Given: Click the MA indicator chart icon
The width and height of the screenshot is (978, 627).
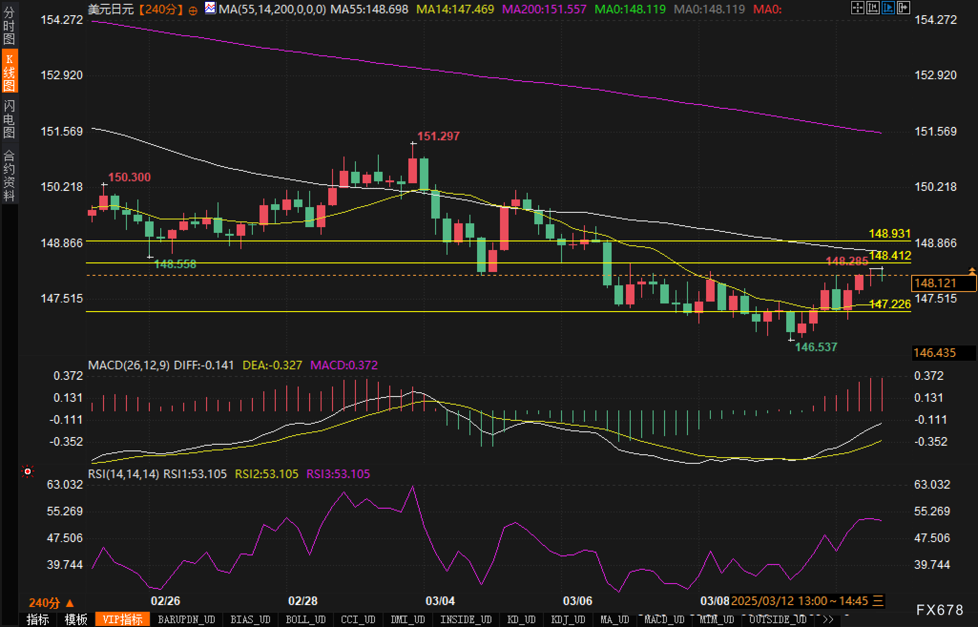Looking at the screenshot, I should point(210,8).
